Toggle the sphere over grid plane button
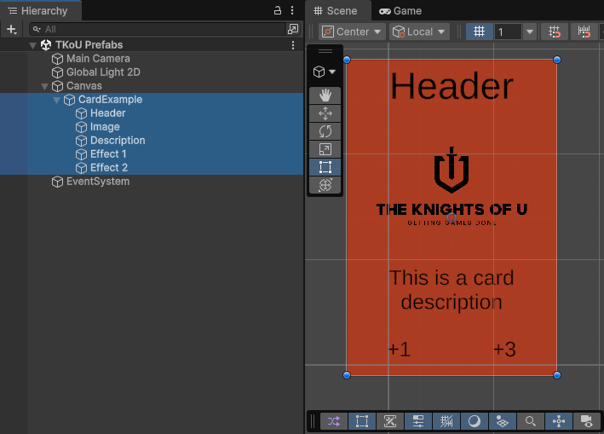The height and width of the screenshot is (434, 604). 503,421
